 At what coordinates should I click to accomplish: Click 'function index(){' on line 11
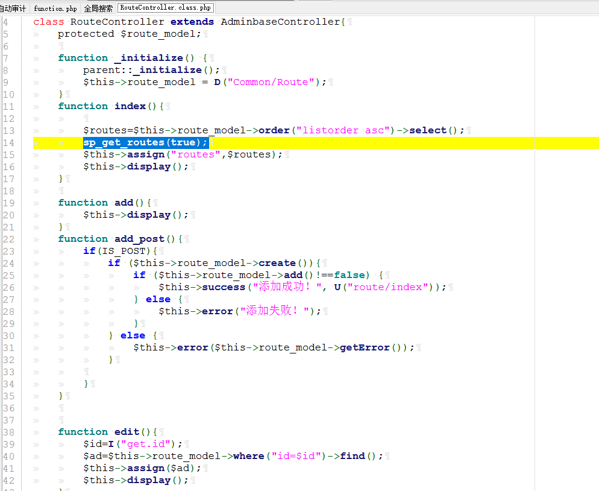click(x=111, y=106)
